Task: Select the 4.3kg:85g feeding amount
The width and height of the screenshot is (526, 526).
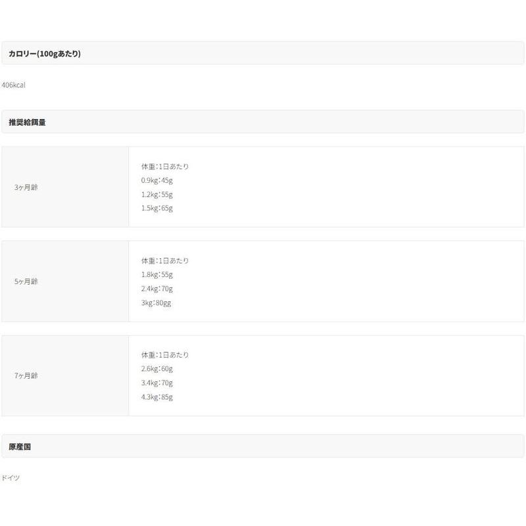Action: tap(157, 397)
